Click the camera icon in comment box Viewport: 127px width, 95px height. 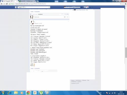pos(65,17)
